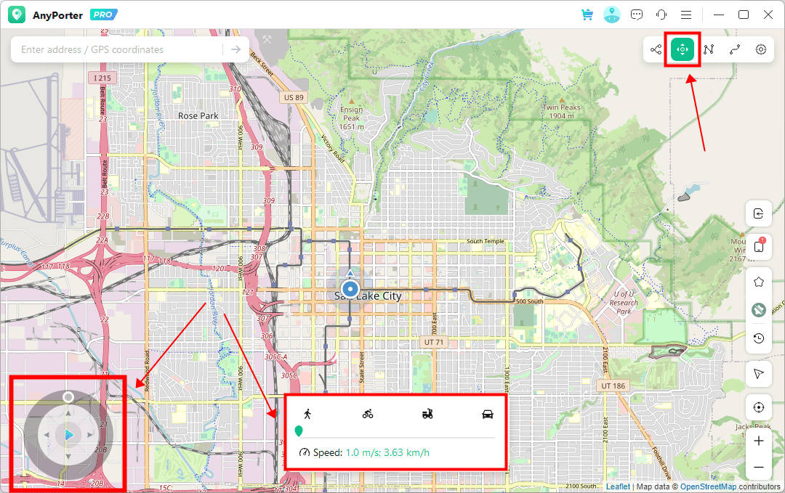The image size is (785, 493).
Task: Click the joystick right arrow
Action: 91,435
